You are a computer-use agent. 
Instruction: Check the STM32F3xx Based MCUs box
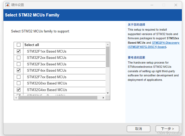tap(19, 64)
